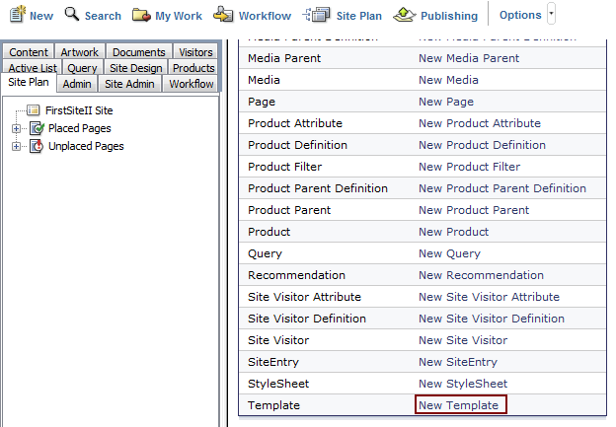The width and height of the screenshot is (616, 427).
Task: Click the New Media Parent link
Action: click(x=469, y=58)
